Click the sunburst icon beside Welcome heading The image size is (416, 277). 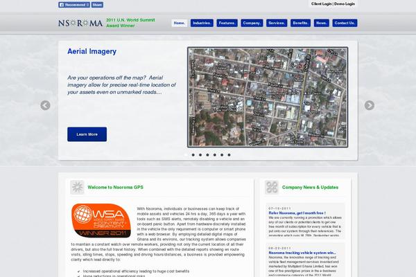coord(77,187)
